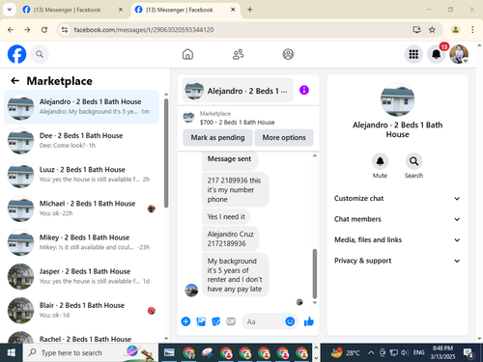Open Alejandro conversation in list
Screen dimensions: 483x362
point(81,107)
